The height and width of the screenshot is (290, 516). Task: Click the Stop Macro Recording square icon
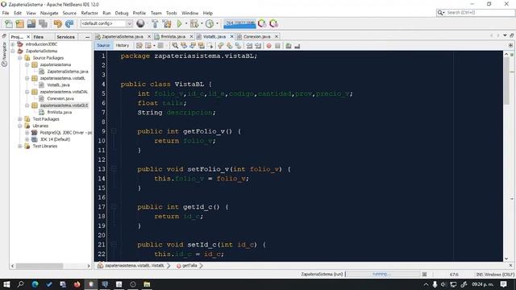coord(277,46)
